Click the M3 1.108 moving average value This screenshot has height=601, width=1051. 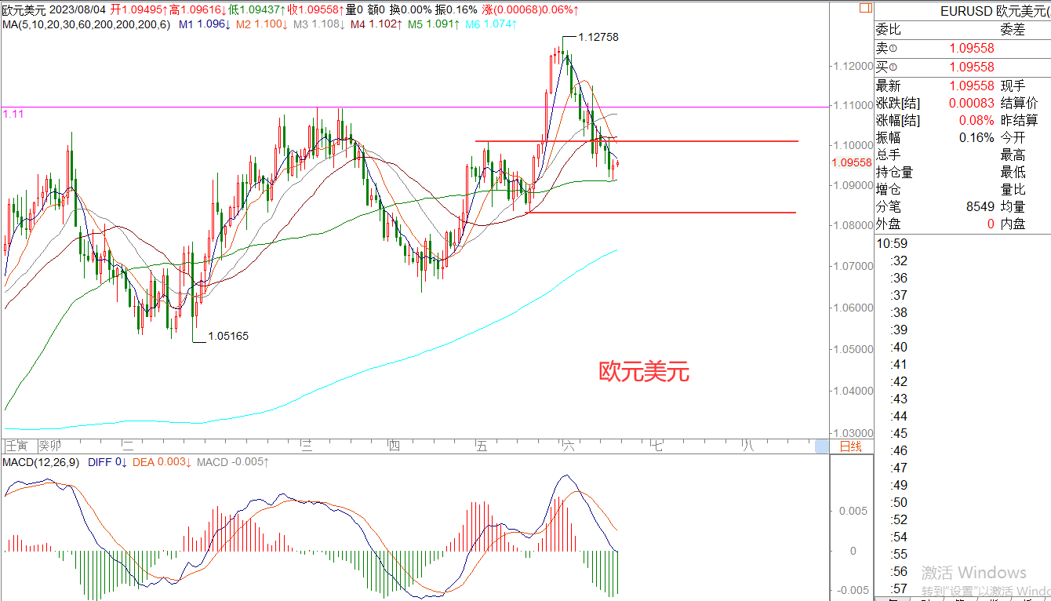coord(318,24)
